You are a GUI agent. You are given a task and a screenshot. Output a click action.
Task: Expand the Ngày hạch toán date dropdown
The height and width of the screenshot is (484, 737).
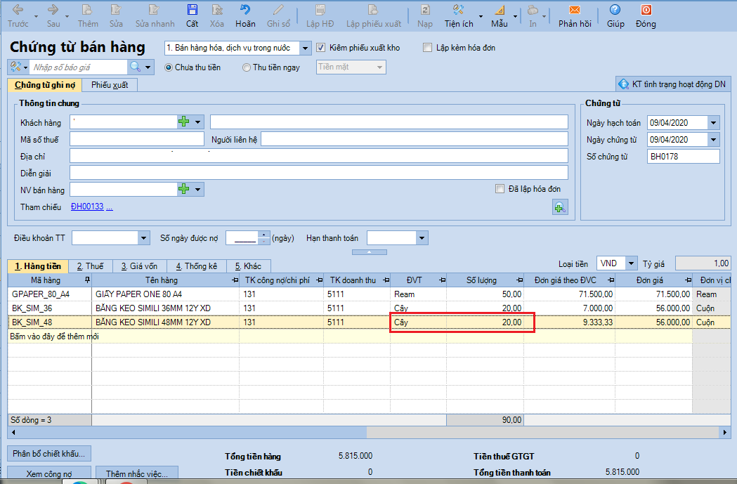point(714,123)
